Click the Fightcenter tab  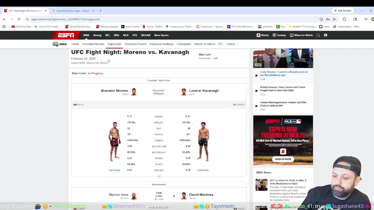[114, 44]
